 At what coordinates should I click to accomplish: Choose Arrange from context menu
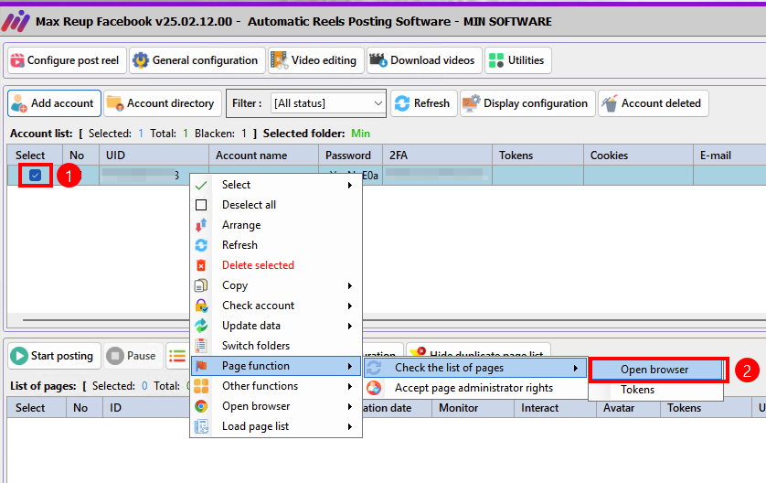click(276, 225)
